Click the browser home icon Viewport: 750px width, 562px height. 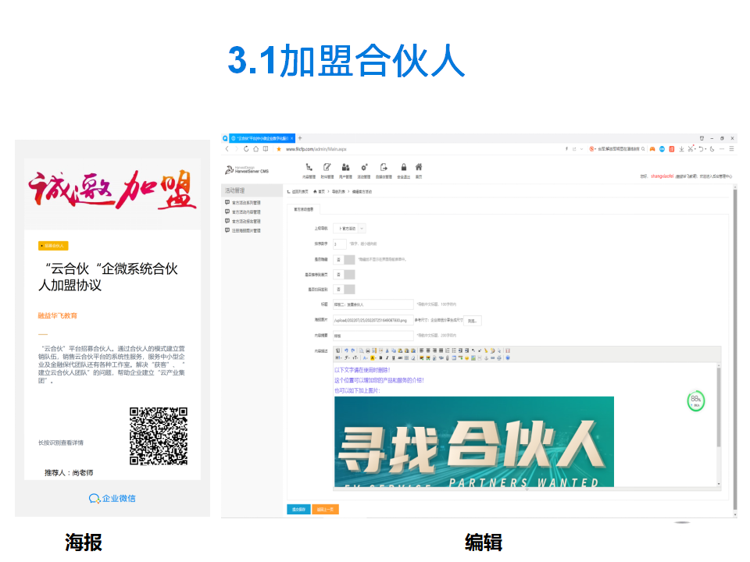pos(256,149)
